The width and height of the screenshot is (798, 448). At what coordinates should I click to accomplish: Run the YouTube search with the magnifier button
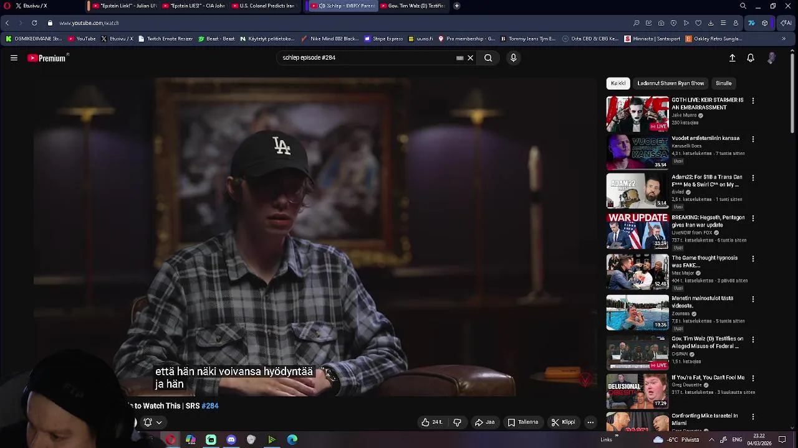click(488, 58)
